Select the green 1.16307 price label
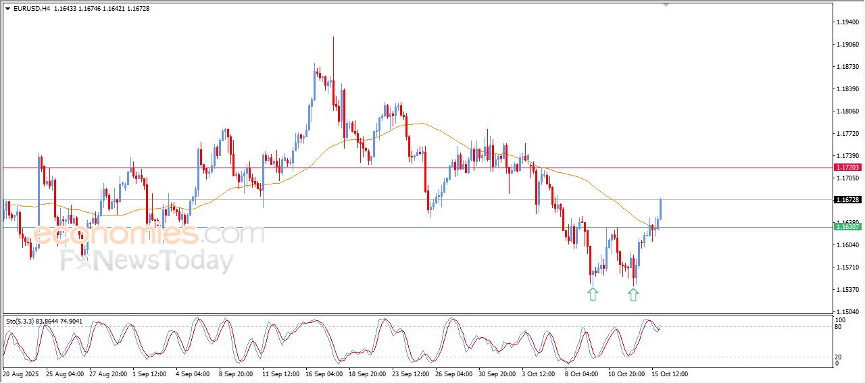The image size is (865, 383). click(x=847, y=227)
